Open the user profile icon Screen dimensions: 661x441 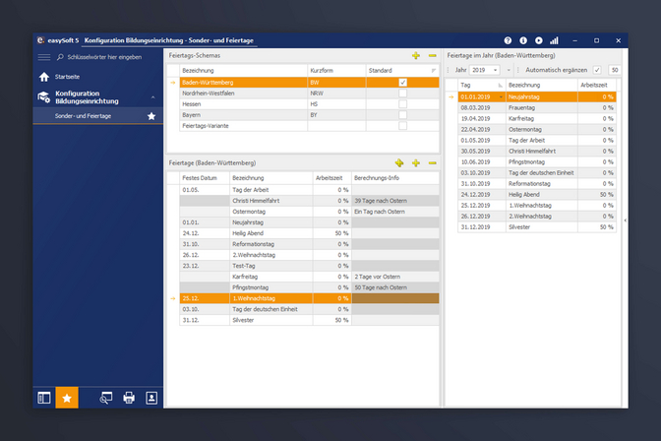(151, 398)
